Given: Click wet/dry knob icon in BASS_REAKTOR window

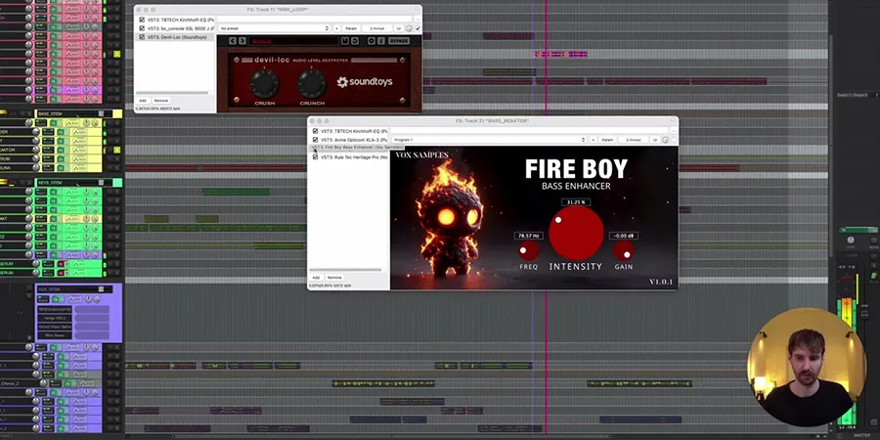Looking at the screenshot, I should pos(665,140).
